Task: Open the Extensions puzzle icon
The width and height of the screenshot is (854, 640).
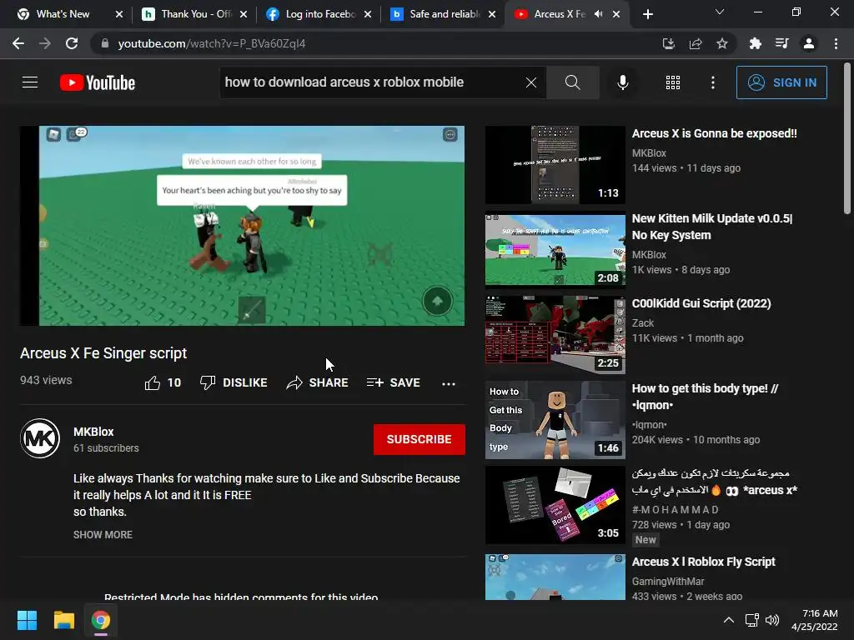Action: 755,43
